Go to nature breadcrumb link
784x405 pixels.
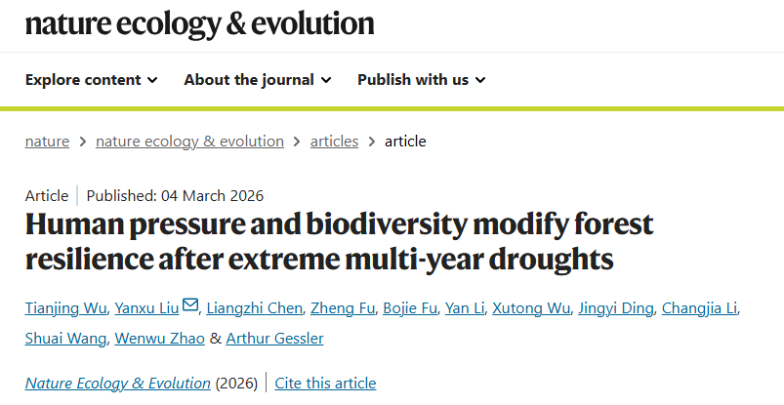pos(47,141)
